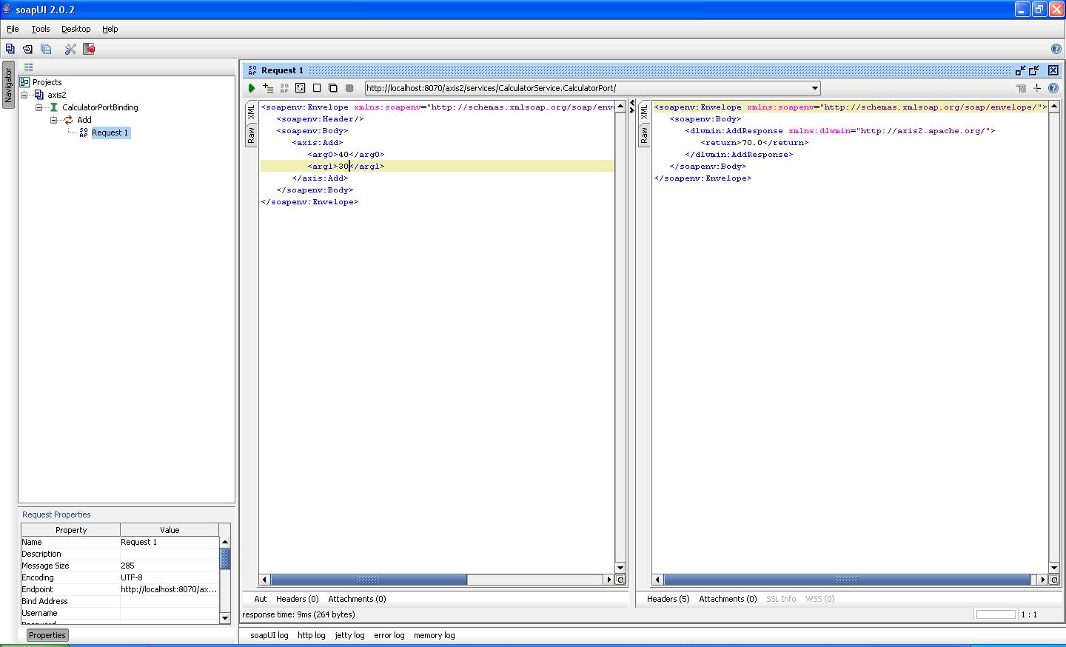Collapse the axis2 project node
This screenshot has width=1066, height=647.
(x=24, y=95)
